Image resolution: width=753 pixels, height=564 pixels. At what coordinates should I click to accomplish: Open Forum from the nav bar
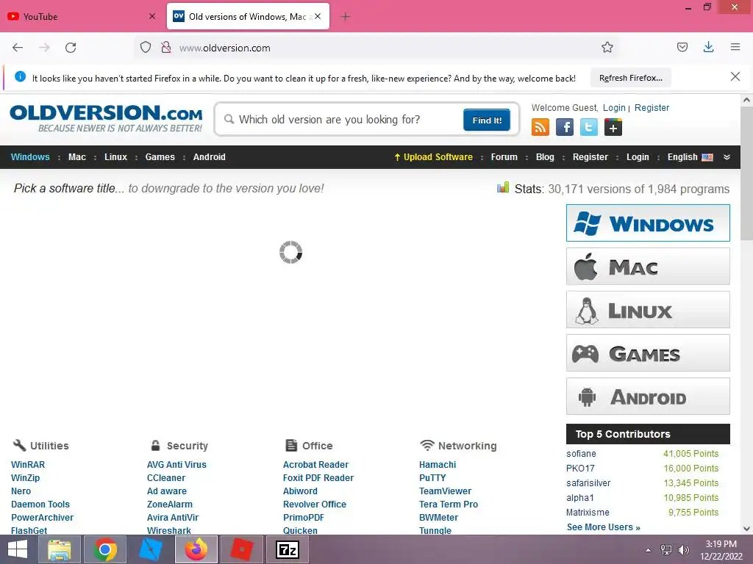tap(504, 157)
